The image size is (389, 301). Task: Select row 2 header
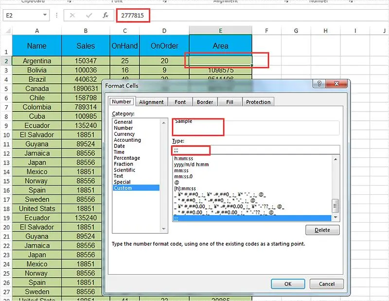[6, 61]
